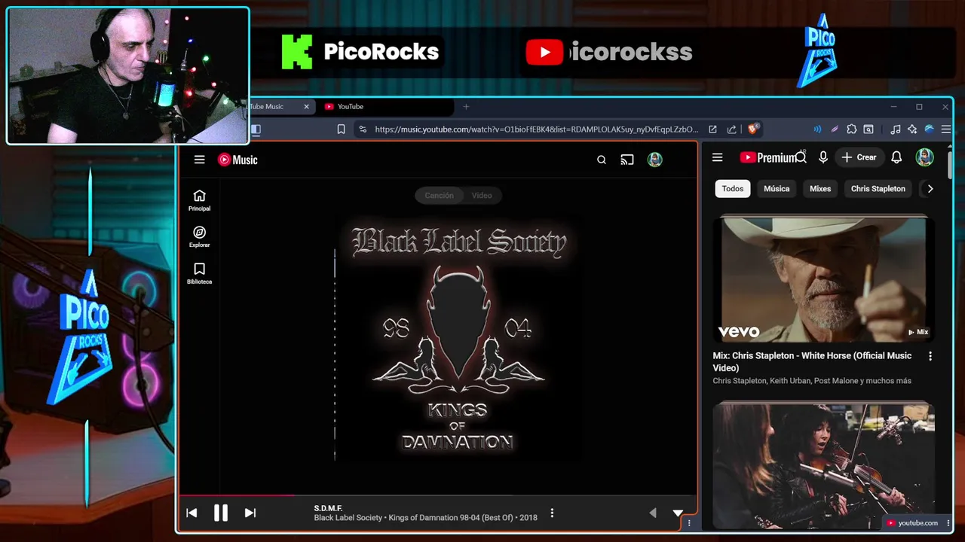
Task: Click the purple feather extension icon
Action: pos(834,129)
